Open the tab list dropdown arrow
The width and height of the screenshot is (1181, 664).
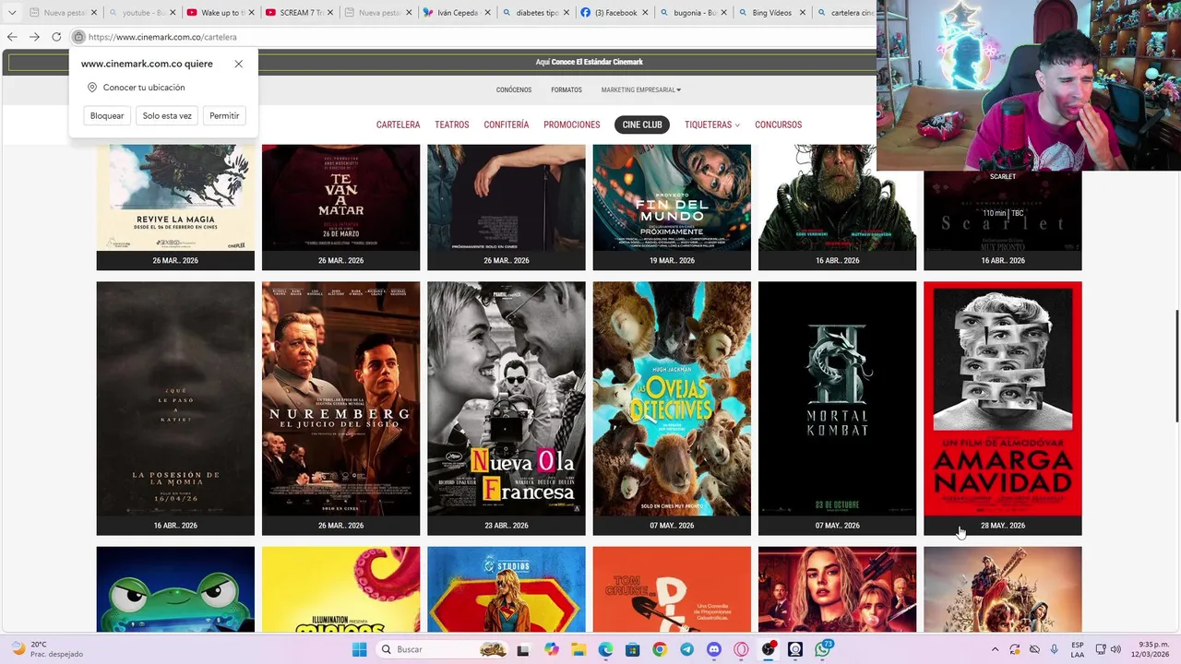(x=12, y=13)
